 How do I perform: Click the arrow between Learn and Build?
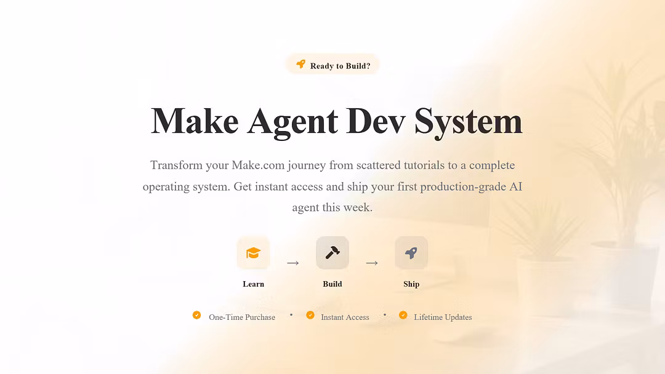tap(292, 263)
